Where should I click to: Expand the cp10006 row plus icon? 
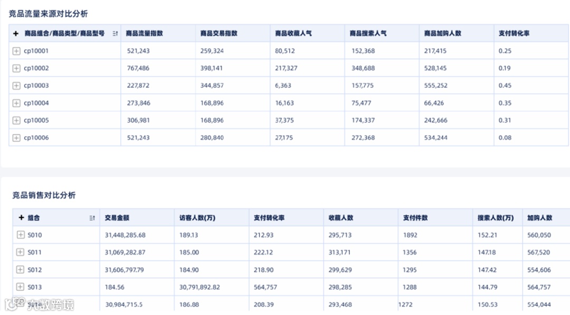click(x=16, y=138)
